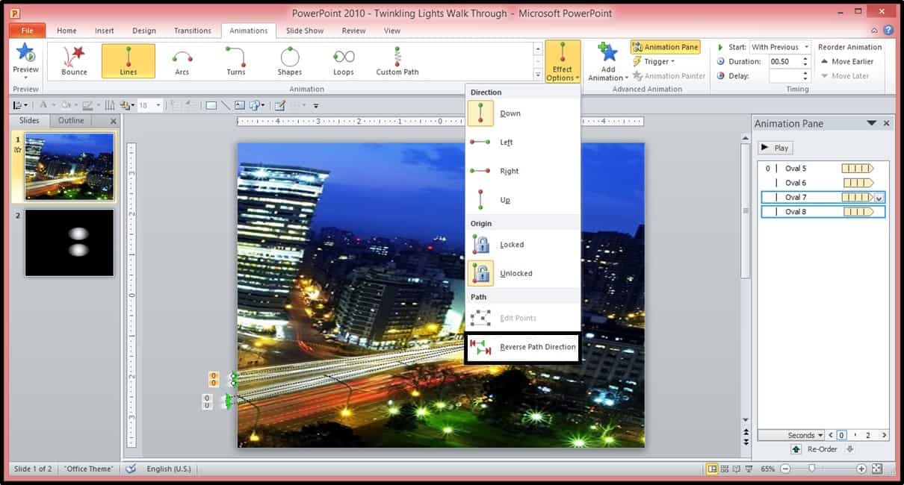
Task: Start Slide Show from status bar icon
Action: tap(749, 469)
